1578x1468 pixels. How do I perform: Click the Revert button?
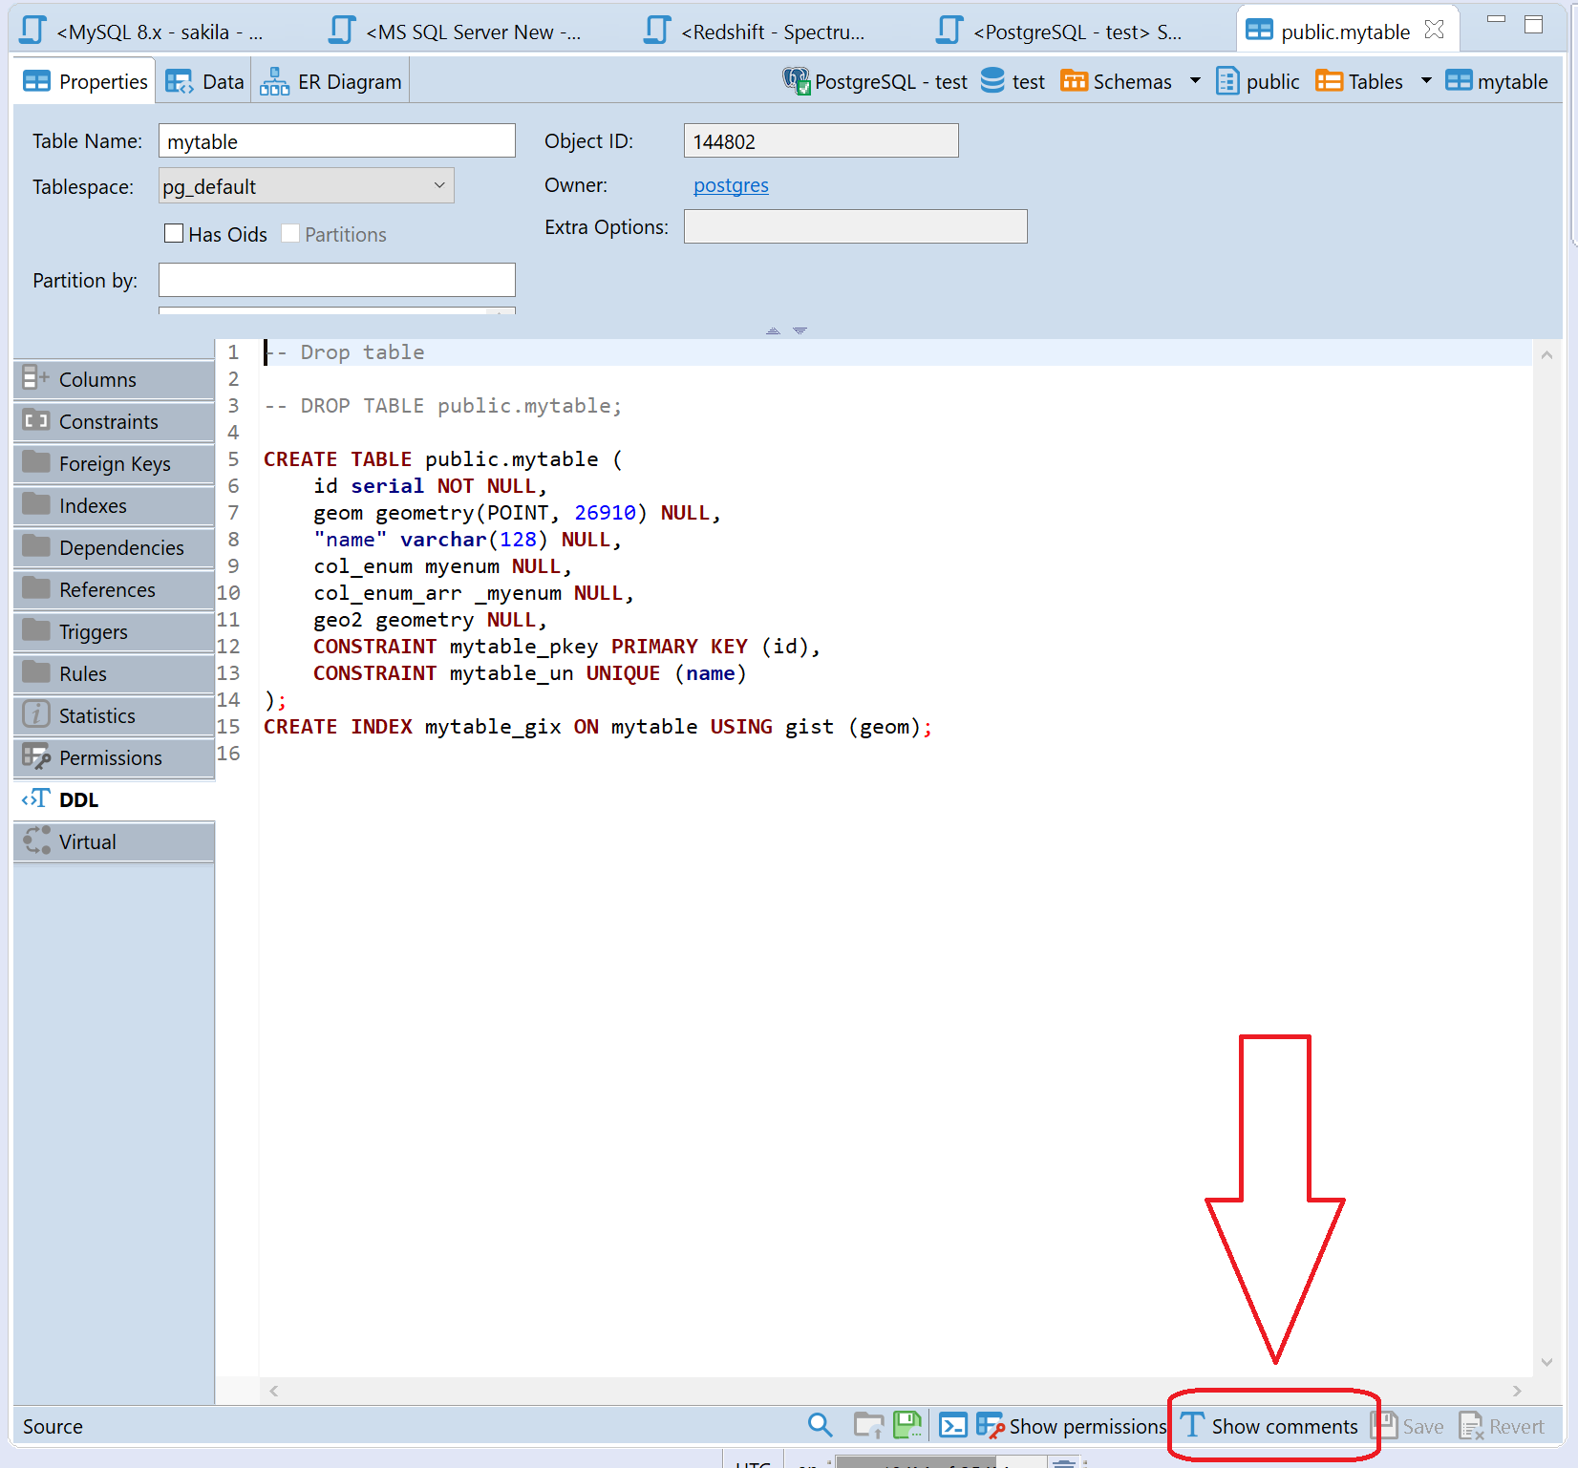(1502, 1426)
